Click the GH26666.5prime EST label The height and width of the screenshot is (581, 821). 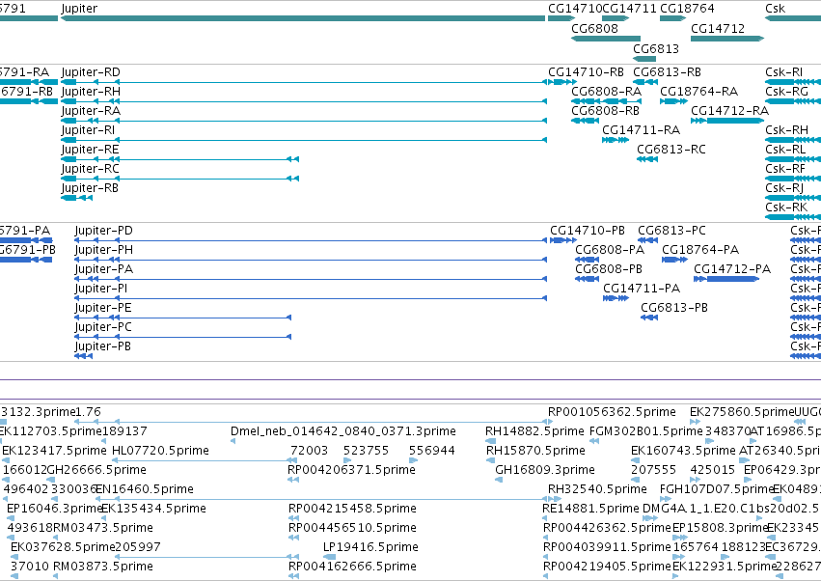96,470
